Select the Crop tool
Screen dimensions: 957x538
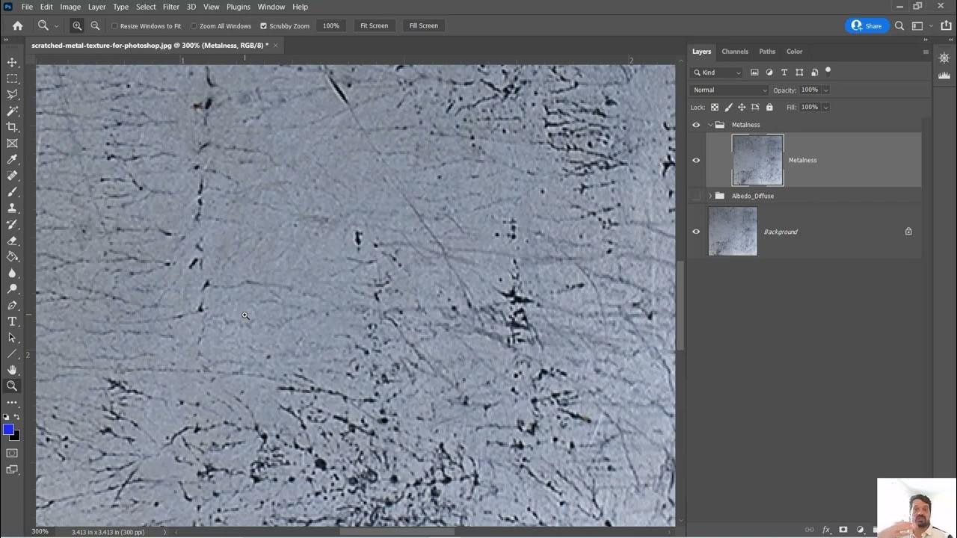point(12,127)
